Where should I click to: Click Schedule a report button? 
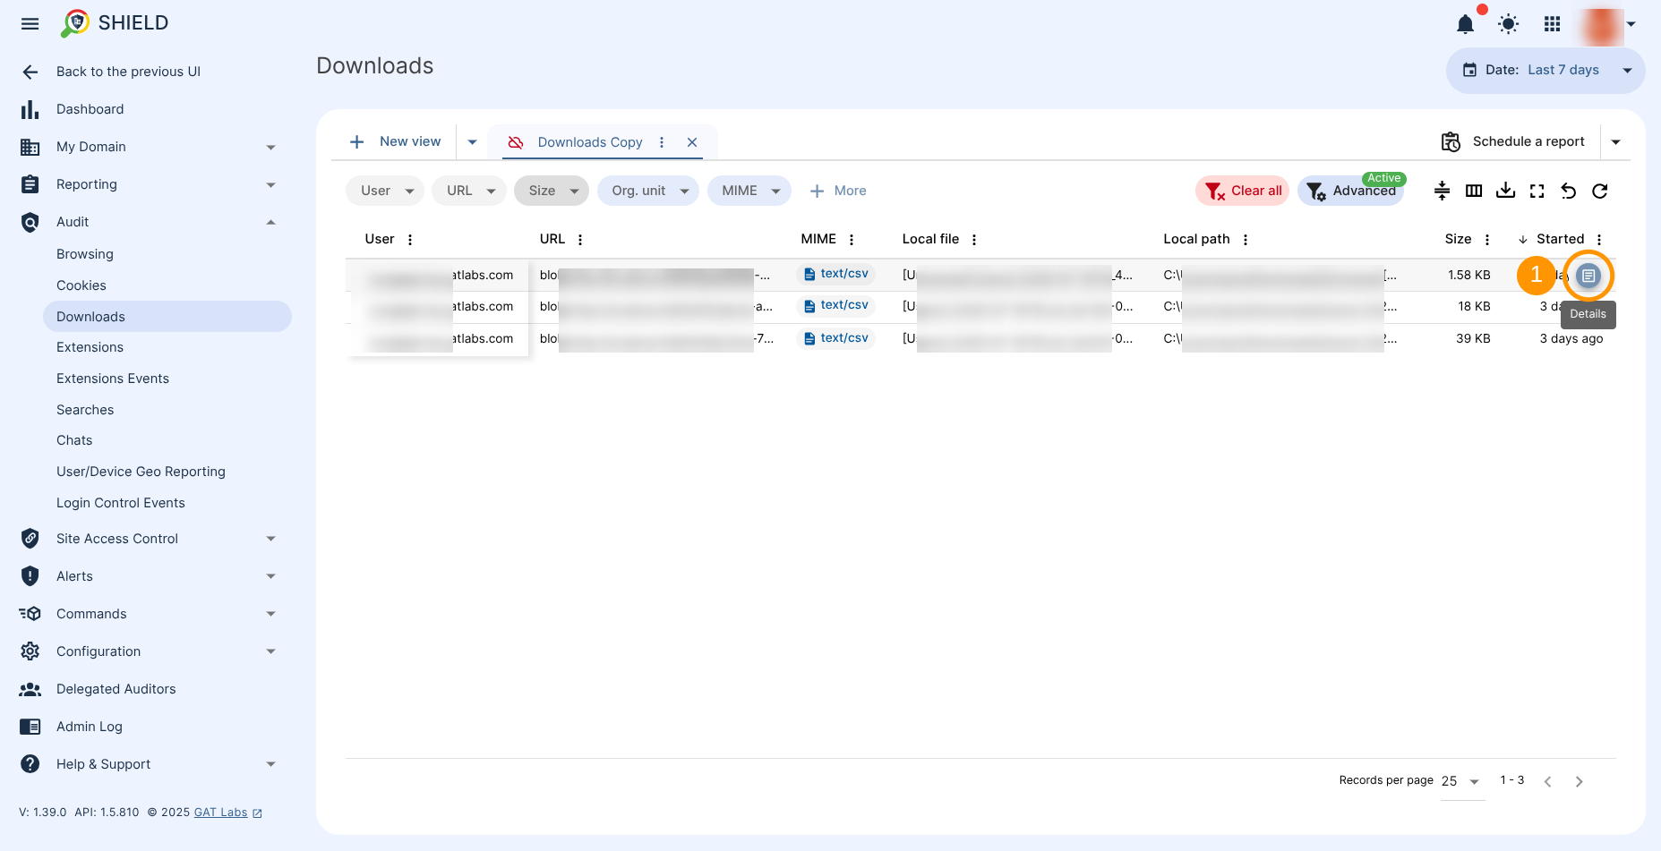pos(1513,141)
